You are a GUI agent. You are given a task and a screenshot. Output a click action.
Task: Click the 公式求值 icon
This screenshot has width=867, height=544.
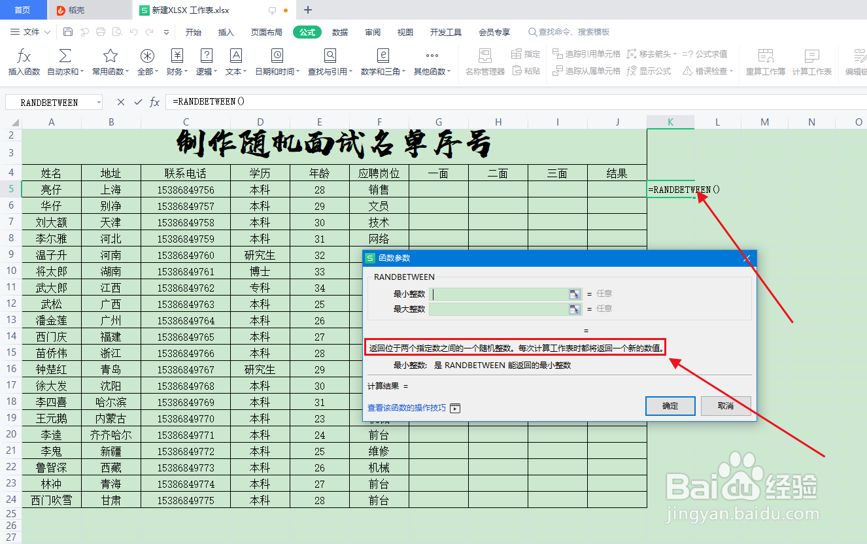[688, 54]
